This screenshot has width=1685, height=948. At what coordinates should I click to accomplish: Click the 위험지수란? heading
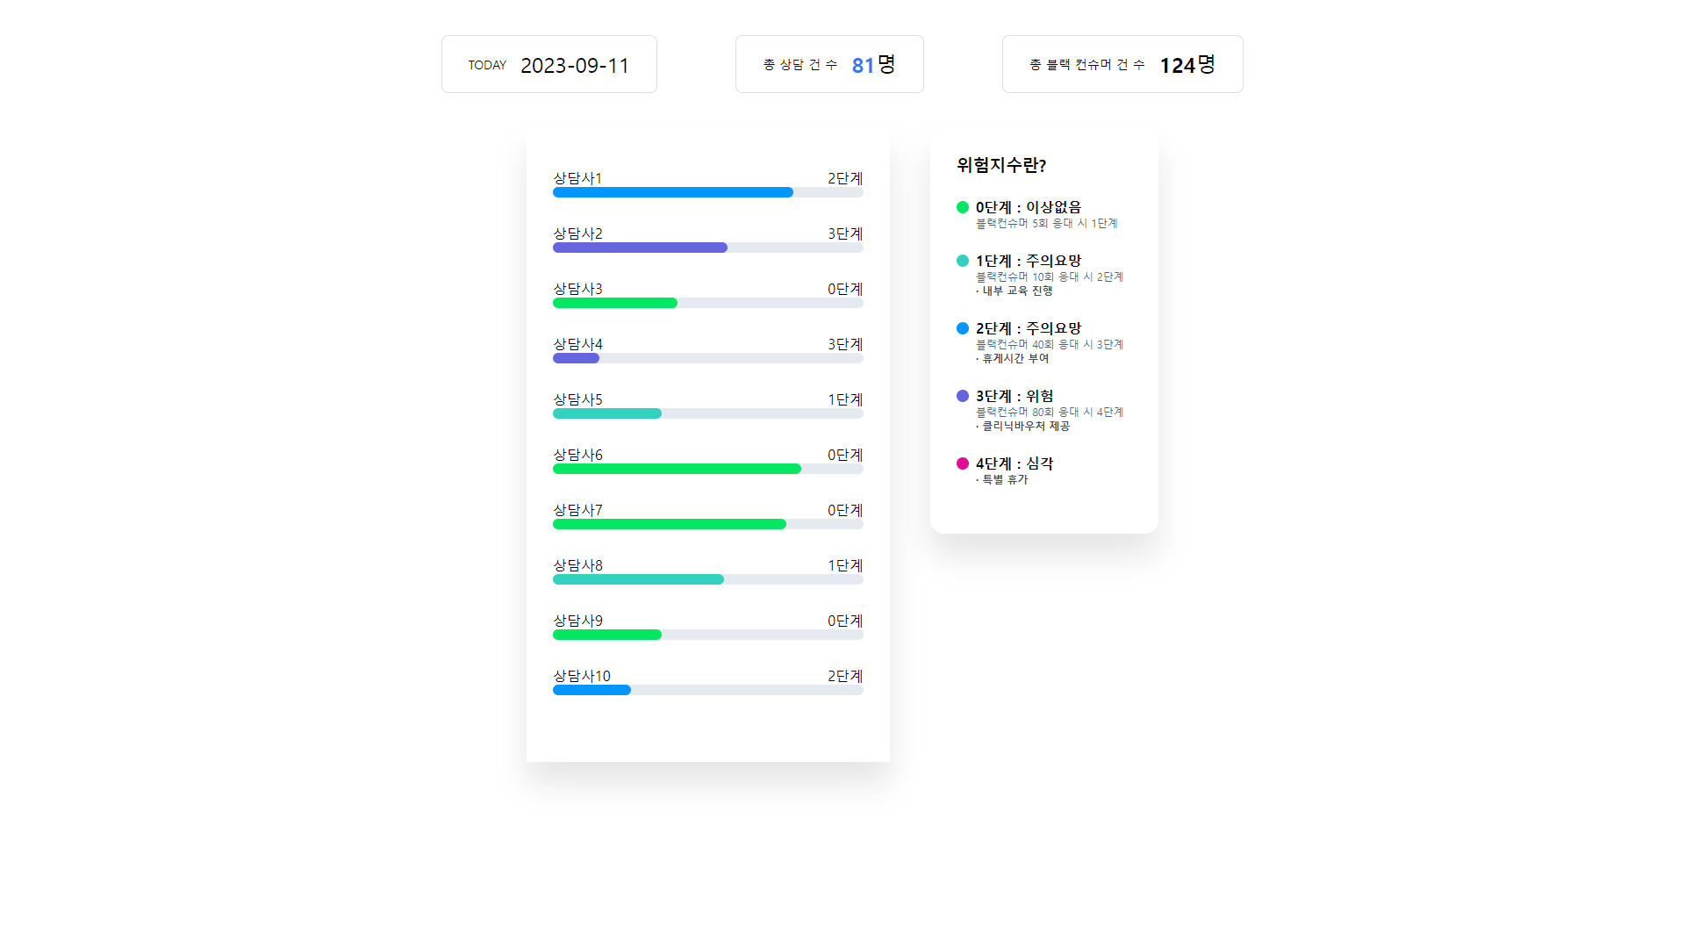click(x=1001, y=165)
